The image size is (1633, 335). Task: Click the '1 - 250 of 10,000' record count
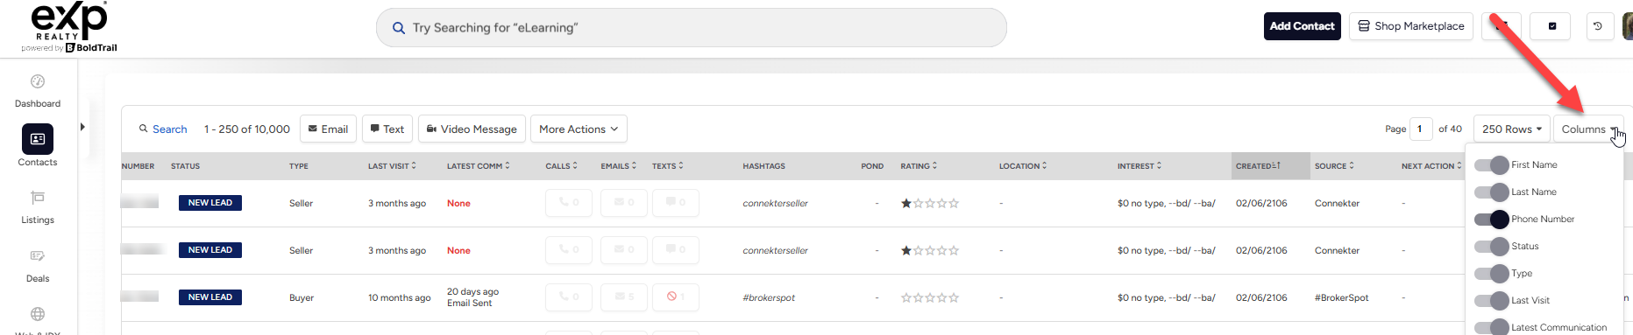coord(247,129)
